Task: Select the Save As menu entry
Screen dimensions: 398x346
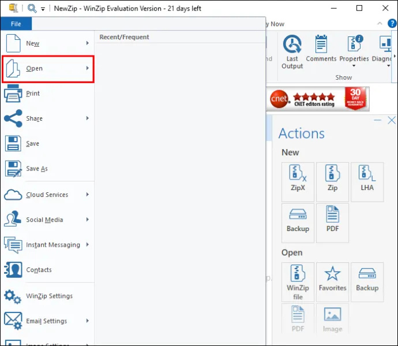Action: tap(48, 169)
